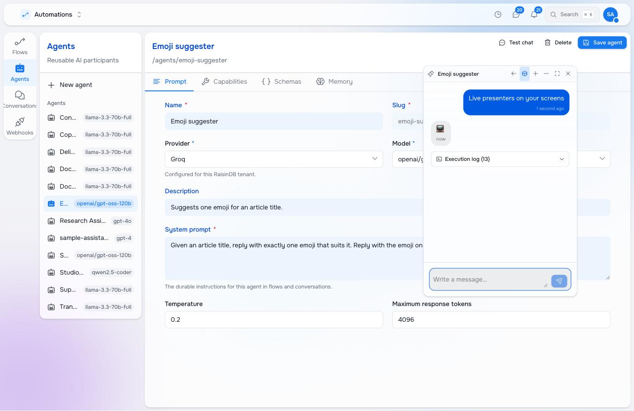Viewport: 634px width, 411px height.
Task: Expand chat panel to fullscreen
Action: coord(557,74)
